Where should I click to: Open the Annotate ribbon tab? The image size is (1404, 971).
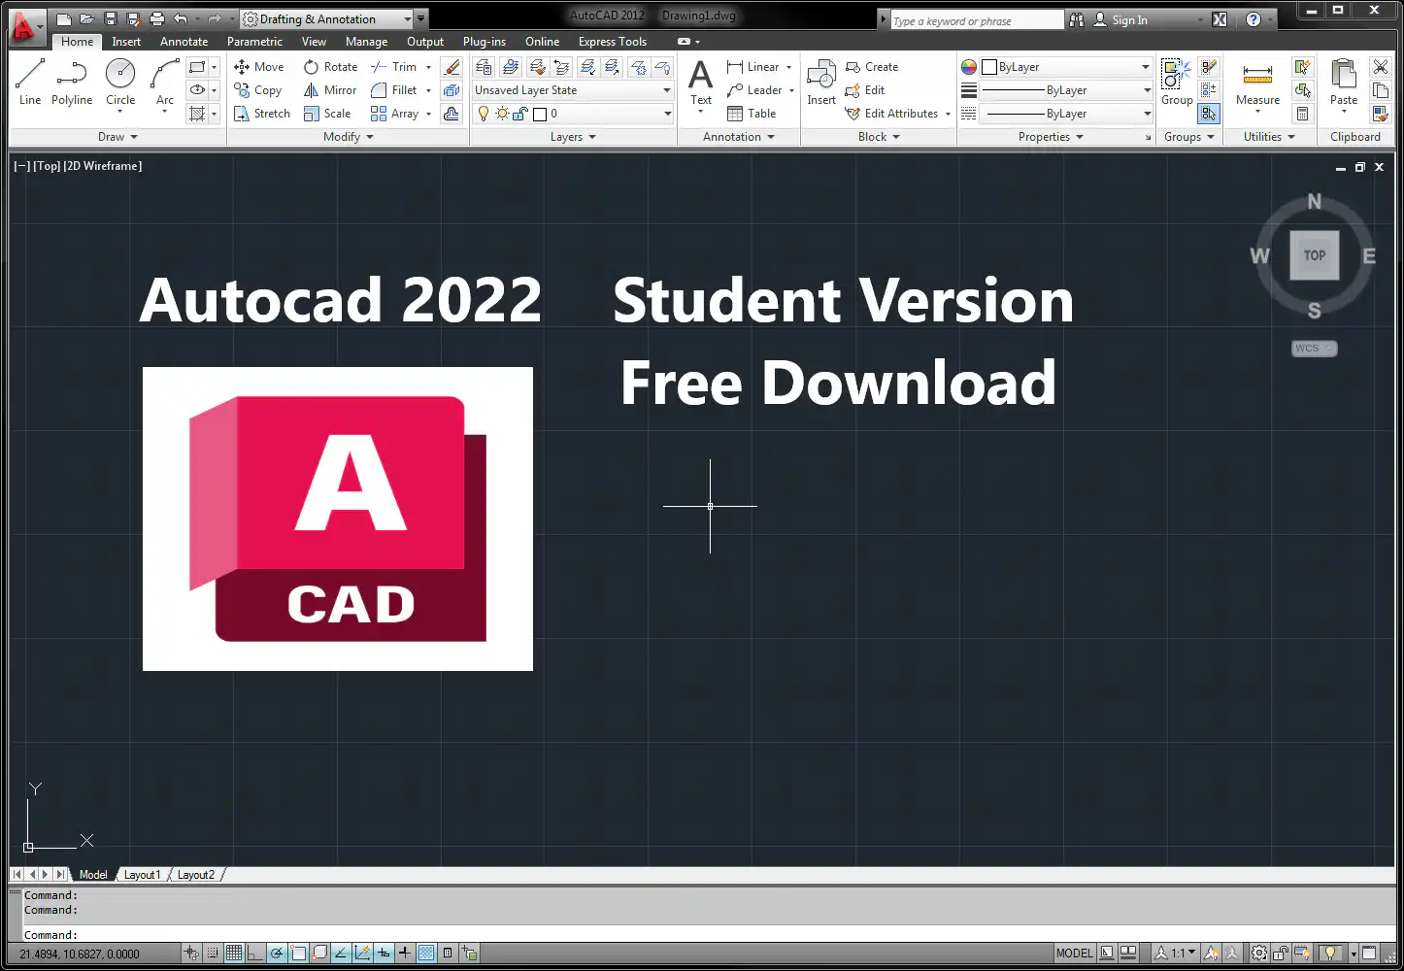coord(184,42)
